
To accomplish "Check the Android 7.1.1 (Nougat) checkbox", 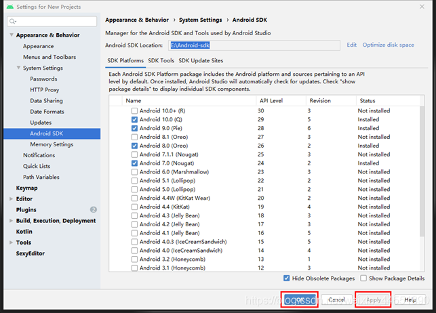I will click(x=134, y=154).
